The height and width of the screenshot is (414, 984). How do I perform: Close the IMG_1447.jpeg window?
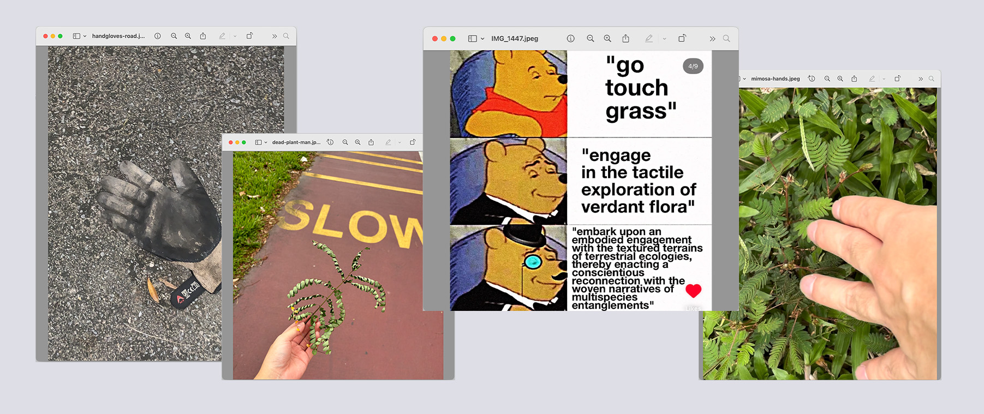pyautogui.click(x=435, y=39)
